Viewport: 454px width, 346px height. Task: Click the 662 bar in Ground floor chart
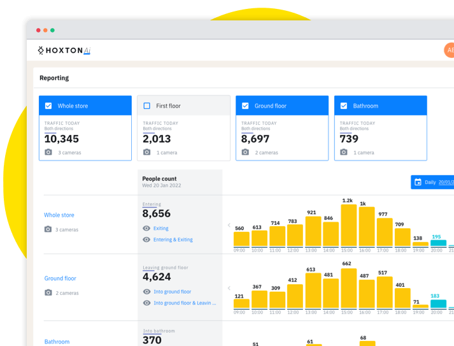[349, 288]
